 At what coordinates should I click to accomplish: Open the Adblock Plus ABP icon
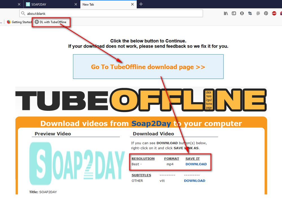coord(274,13)
